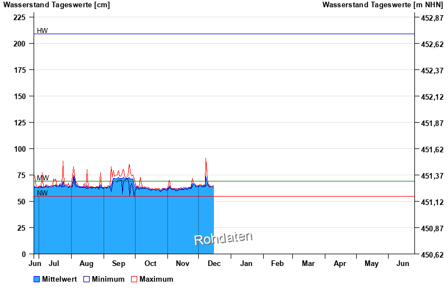Click the 451,62 value on the right axis
Viewport: 448px width, 308px height.
point(432,150)
